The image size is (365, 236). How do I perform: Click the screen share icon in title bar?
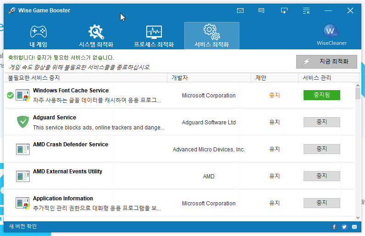(x=284, y=11)
